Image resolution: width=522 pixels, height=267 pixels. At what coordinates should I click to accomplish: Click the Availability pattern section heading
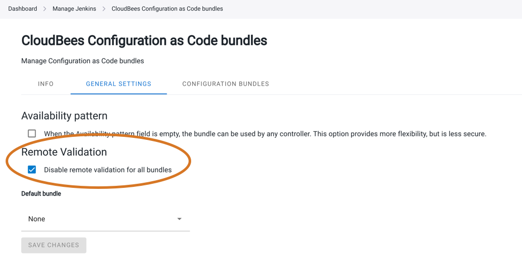click(x=64, y=116)
